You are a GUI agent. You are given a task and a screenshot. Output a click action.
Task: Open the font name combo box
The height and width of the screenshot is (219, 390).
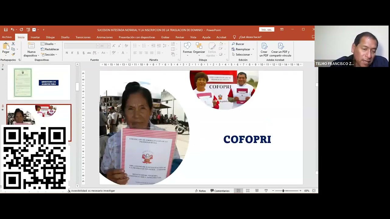82,46
